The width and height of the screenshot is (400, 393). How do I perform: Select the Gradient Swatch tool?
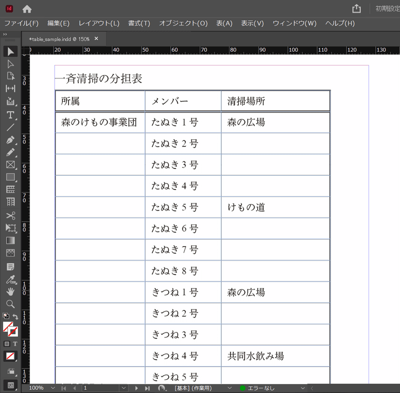coord(10,240)
